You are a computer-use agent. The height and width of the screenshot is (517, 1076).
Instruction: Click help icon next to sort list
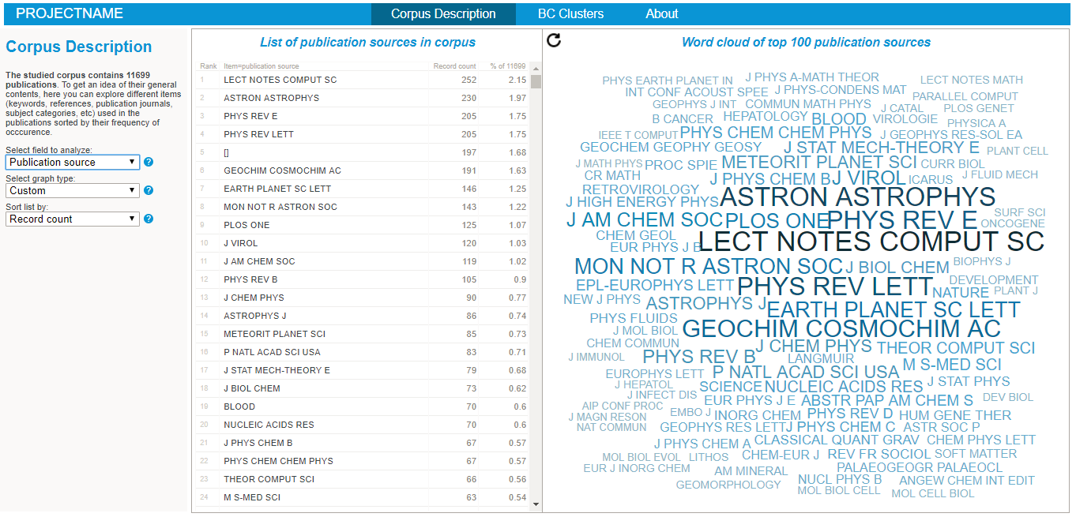click(x=149, y=219)
